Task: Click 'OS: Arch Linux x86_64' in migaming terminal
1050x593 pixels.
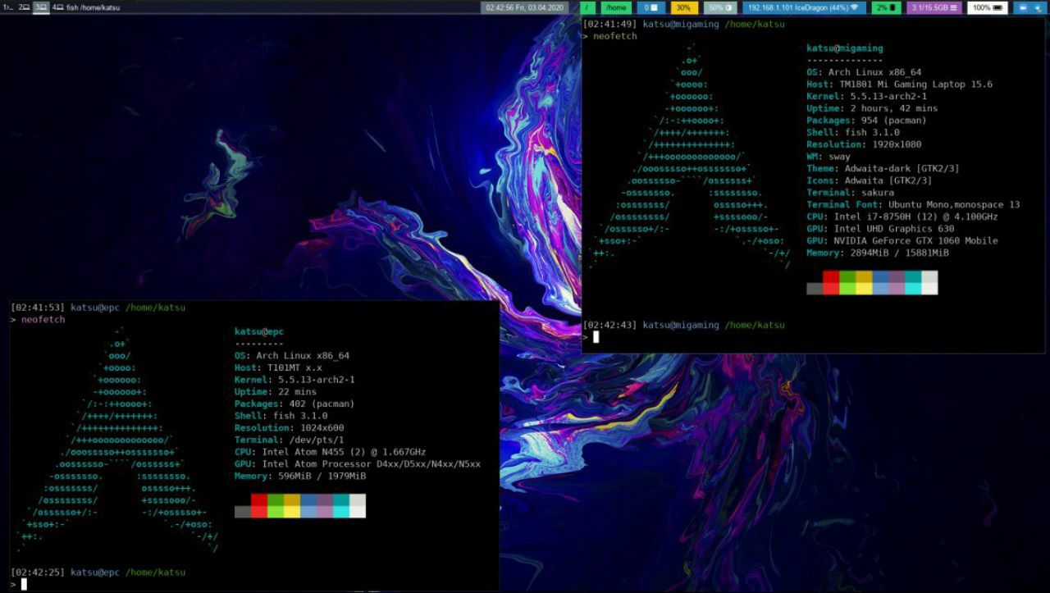Action: (x=864, y=72)
